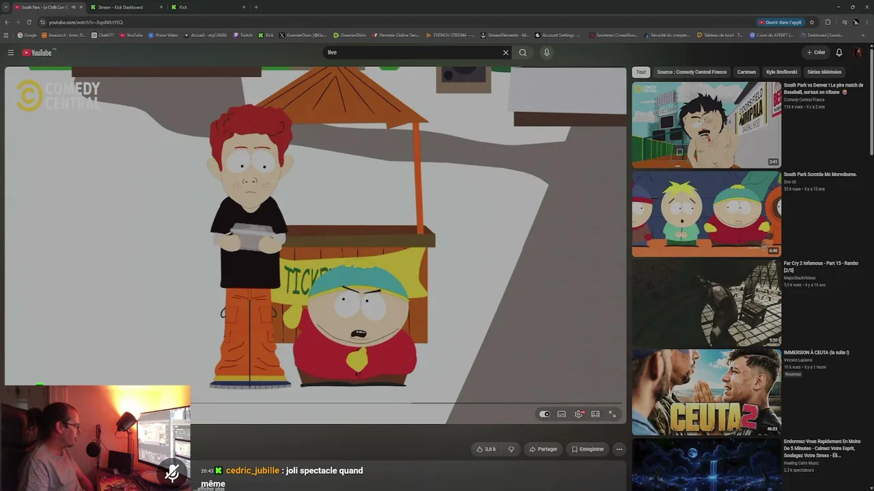Viewport: 874px width, 491px height.
Task: Open YouTube notifications bell
Action: pos(839,53)
